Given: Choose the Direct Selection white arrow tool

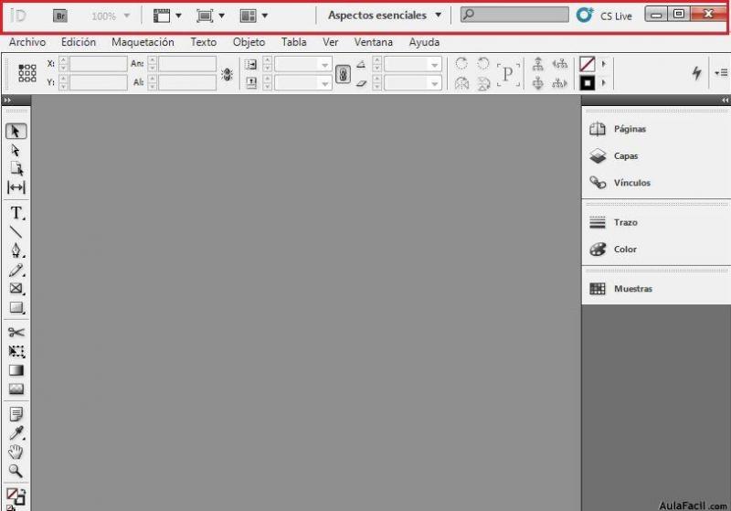Looking at the screenshot, I should pos(16,150).
